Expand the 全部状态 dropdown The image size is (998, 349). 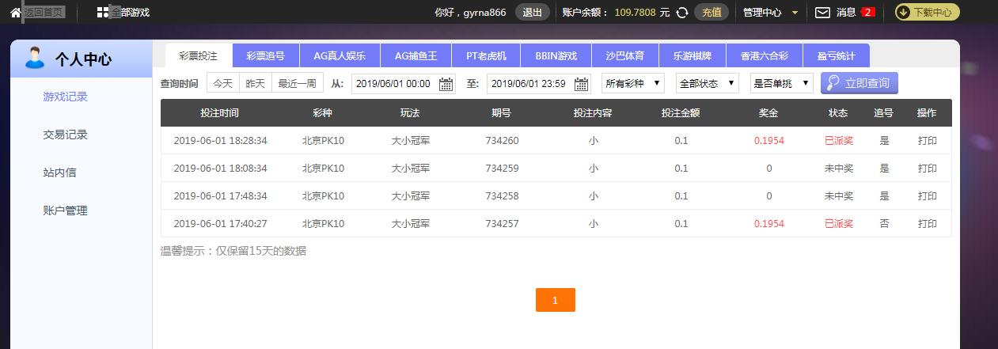pos(708,83)
